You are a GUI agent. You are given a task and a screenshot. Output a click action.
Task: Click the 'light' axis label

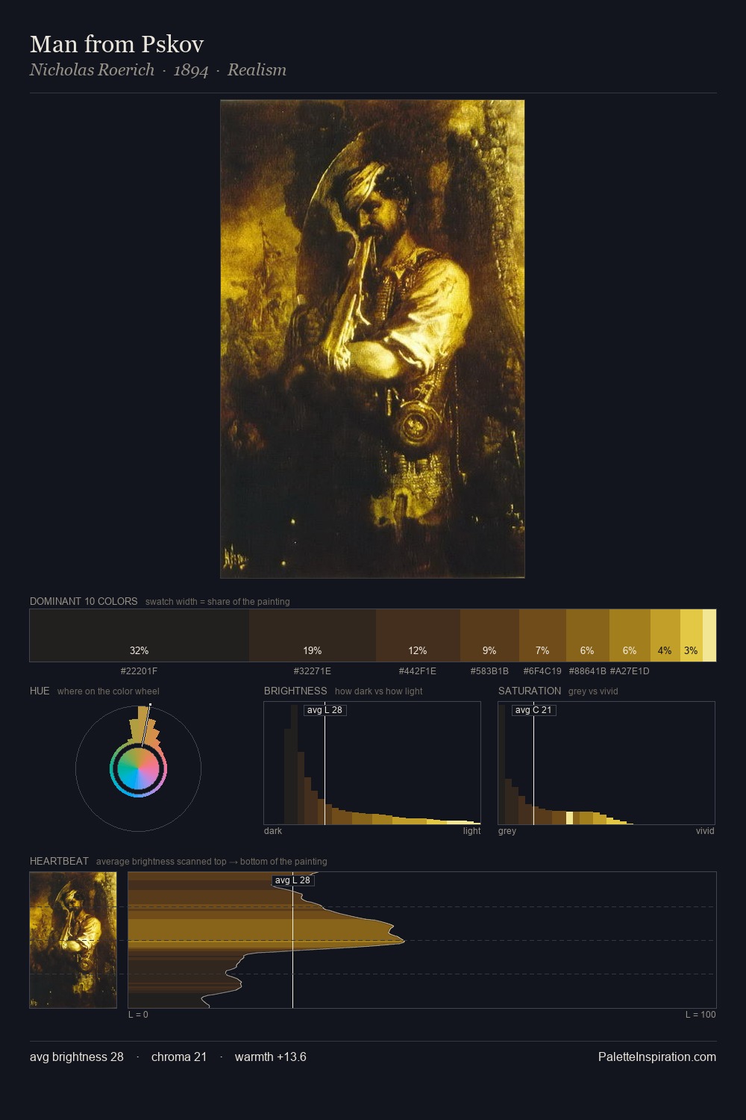coord(471,830)
